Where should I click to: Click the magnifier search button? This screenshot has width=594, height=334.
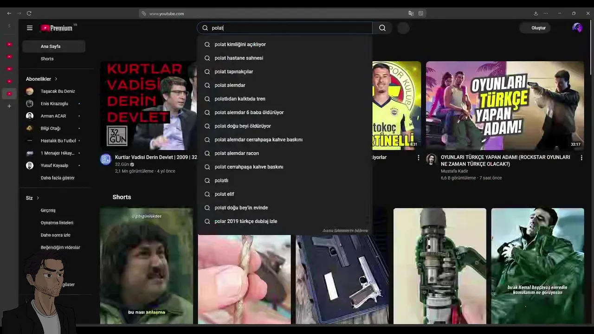[x=382, y=28]
